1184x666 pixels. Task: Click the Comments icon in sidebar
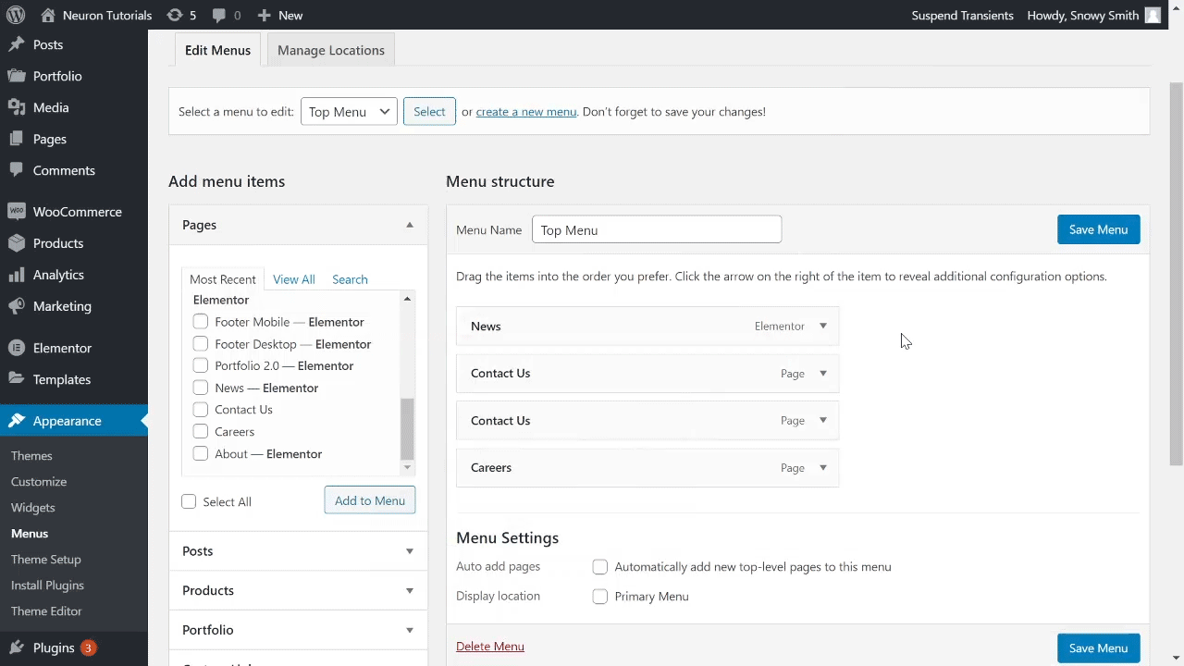(16, 170)
